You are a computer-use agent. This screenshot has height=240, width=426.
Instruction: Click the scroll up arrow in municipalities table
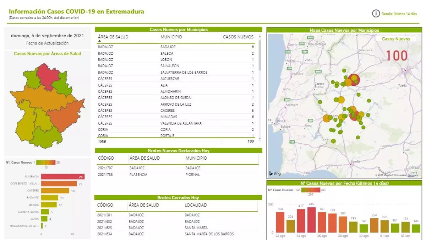[260, 37]
